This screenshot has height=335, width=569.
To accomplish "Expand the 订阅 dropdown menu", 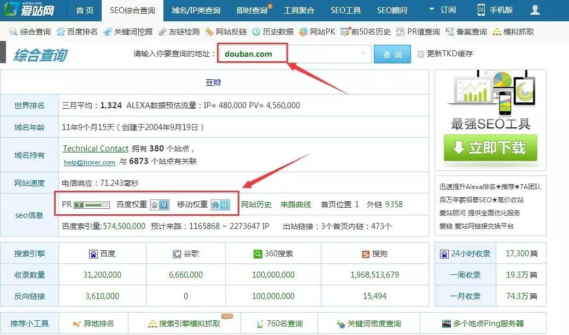I will tap(442, 10).
